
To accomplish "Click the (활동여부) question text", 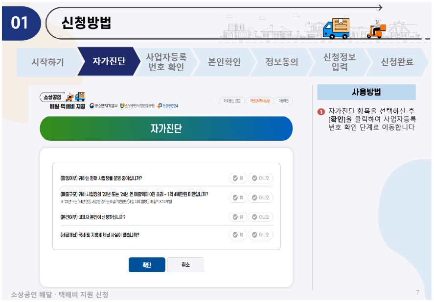I will coord(101,178).
